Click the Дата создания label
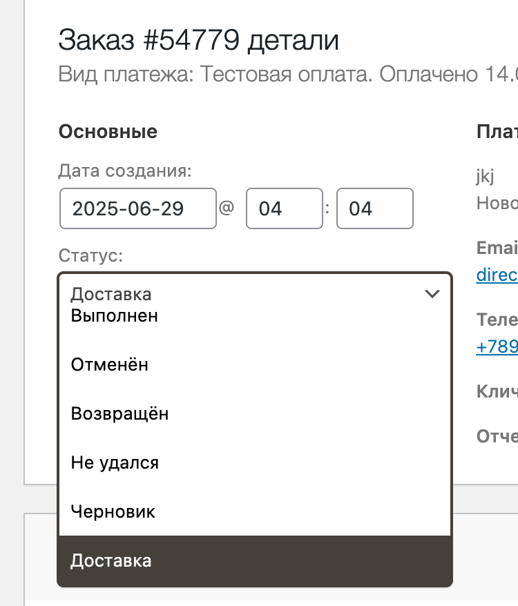This screenshot has height=606, width=518. coord(125,170)
